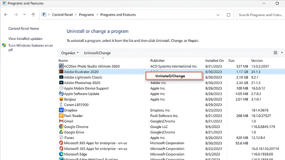Select Uninstall/Change in the context menu

[174, 76]
